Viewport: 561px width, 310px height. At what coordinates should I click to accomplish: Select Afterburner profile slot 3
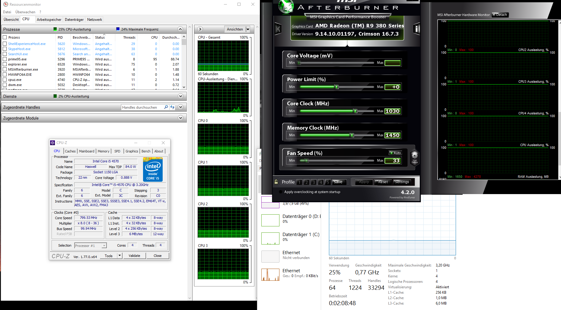tap(314, 182)
